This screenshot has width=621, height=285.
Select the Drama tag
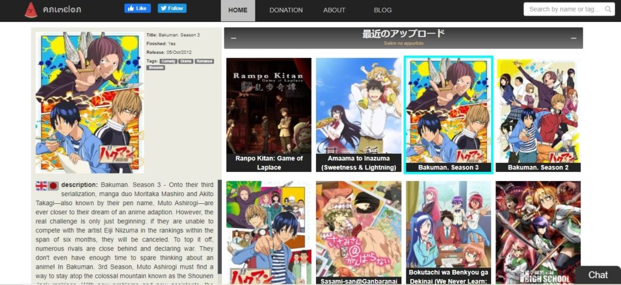click(186, 61)
